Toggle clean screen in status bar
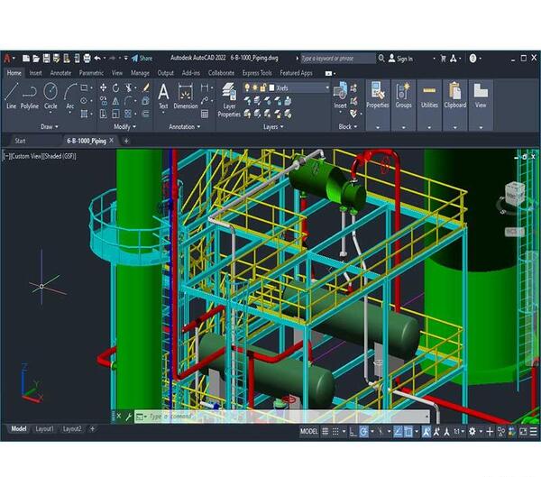This screenshot has width=541, height=477. point(523,431)
